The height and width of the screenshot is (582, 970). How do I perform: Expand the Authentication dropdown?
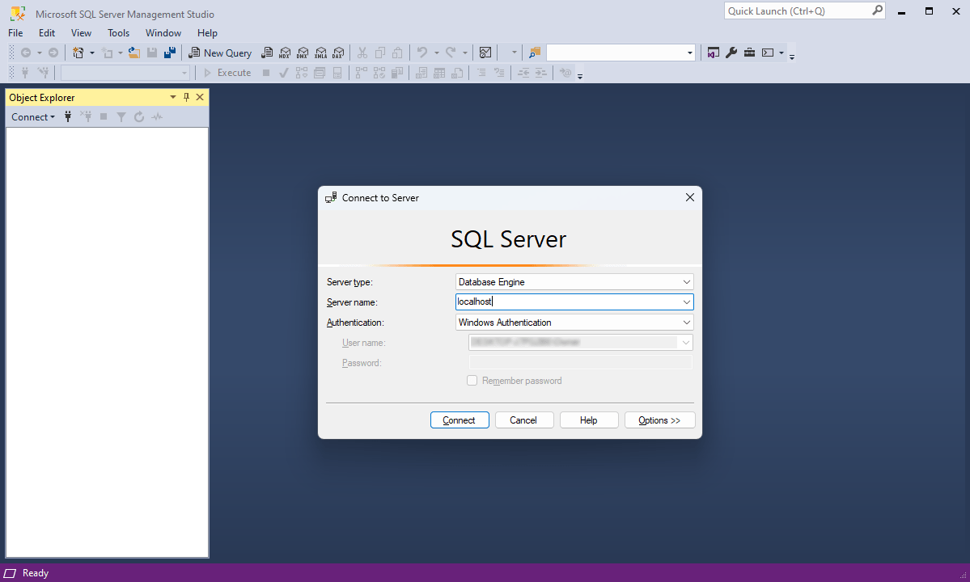tap(686, 323)
